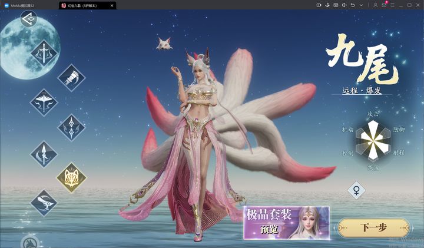Viewport: 424px width, 248px height.
Task: Open the emulator user account icon
Action: 376,5
